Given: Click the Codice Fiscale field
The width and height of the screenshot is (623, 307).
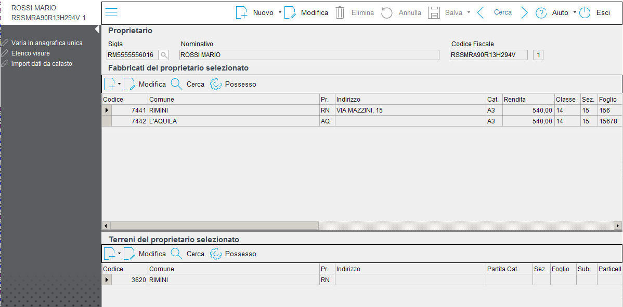Looking at the screenshot, I should tap(489, 55).
